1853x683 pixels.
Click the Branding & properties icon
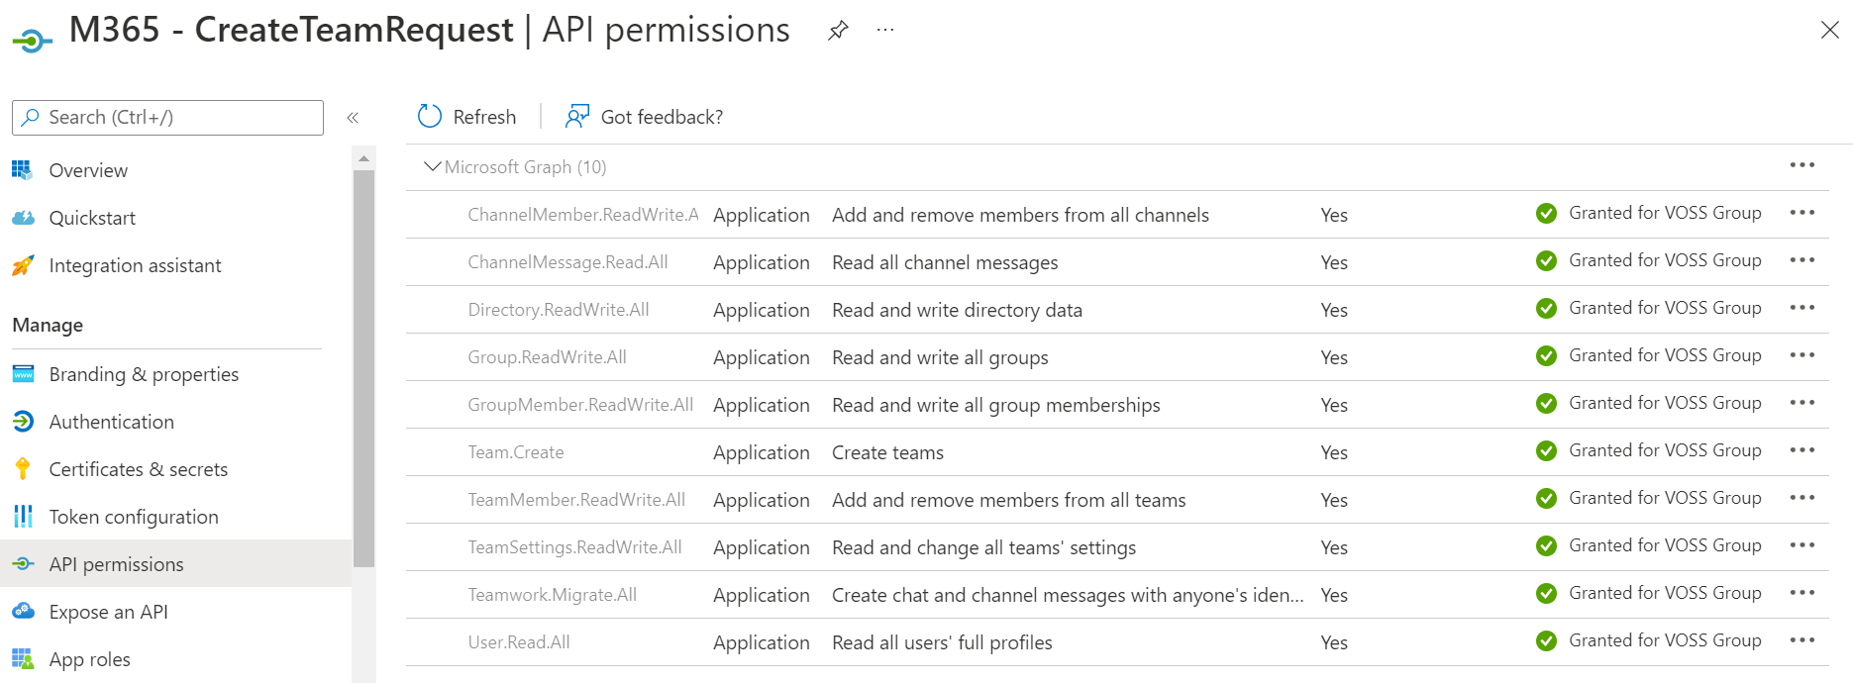23,374
